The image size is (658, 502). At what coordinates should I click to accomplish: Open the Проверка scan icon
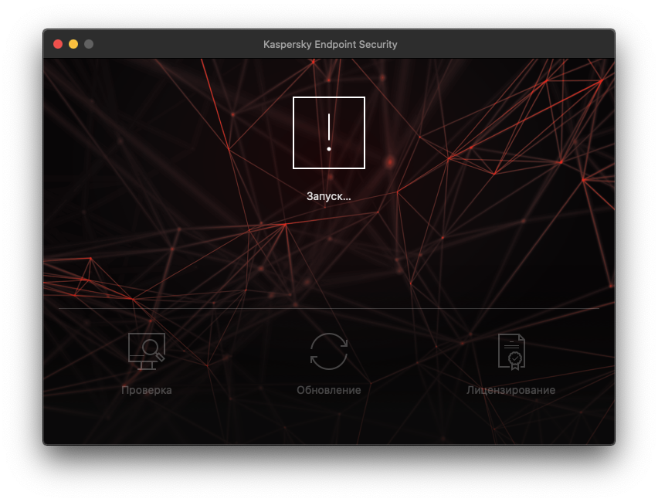point(147,351)
